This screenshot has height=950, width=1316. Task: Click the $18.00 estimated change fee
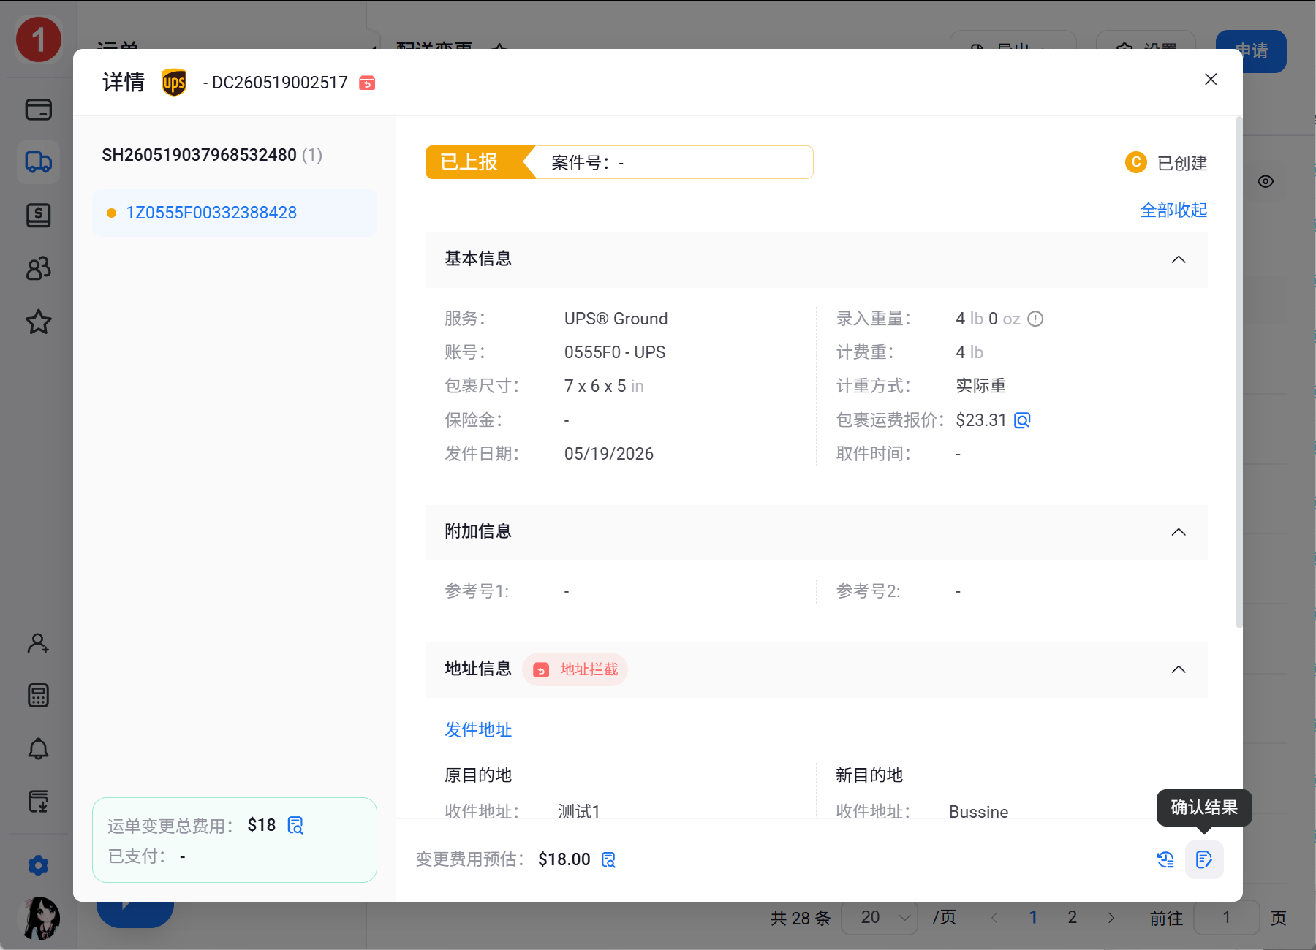(564, 859)
